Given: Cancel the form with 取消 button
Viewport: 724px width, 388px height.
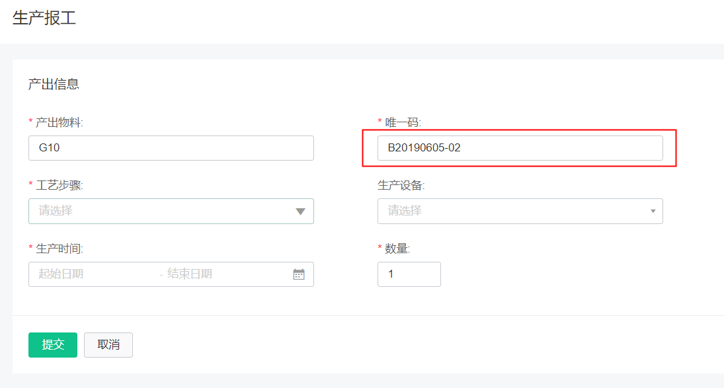Looking at the screenshot, I should (108, 344).
